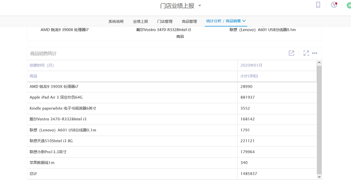The height and width of the screenshot is (194, 351).
Task: Expand the 门店业绩上报 title dropdown arrow
Action: 199,5
